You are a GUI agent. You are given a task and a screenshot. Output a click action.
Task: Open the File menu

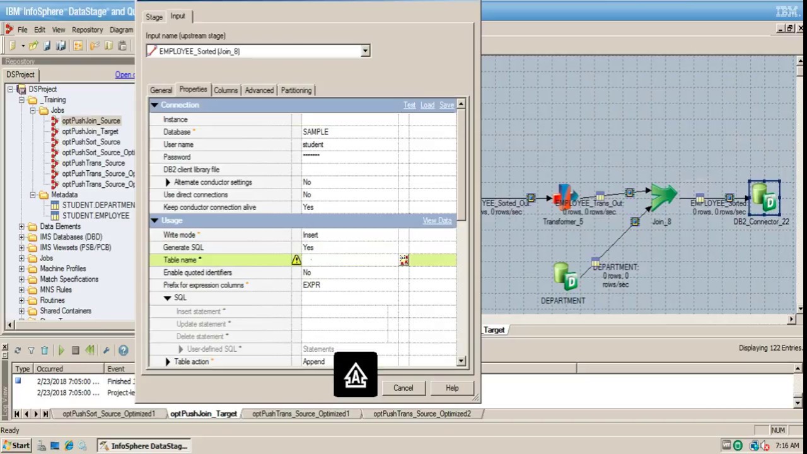tap(23, 30)
